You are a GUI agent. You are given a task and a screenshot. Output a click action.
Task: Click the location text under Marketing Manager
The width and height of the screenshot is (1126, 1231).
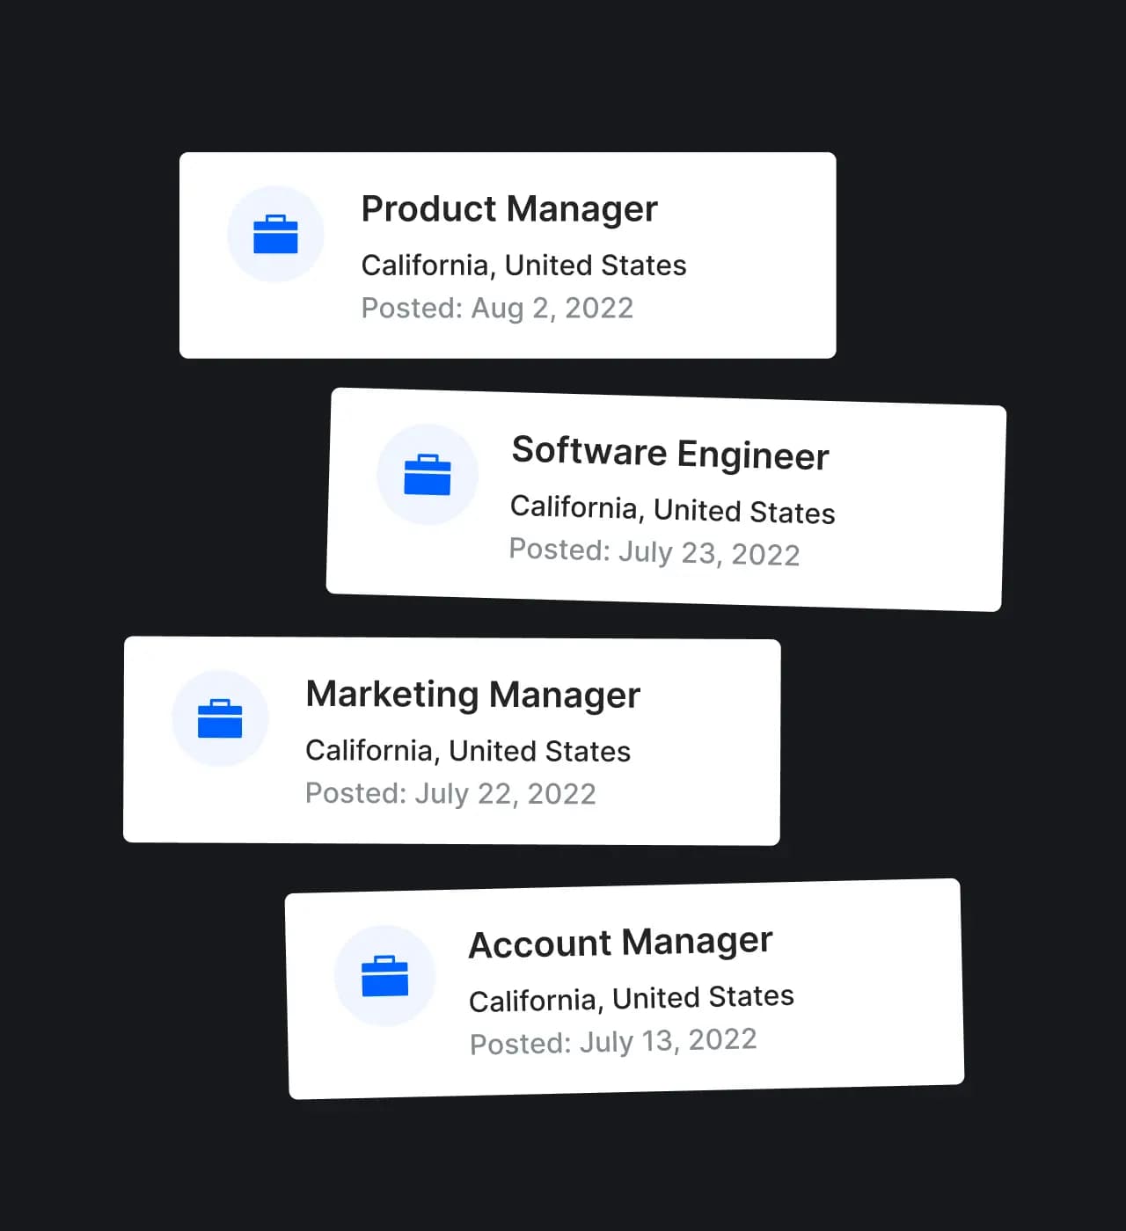(468, 751)
